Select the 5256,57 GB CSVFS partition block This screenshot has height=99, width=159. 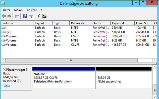coord(64,79)
